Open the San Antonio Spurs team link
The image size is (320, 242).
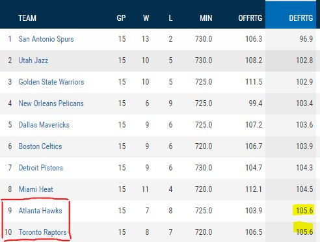click(46, 39)
